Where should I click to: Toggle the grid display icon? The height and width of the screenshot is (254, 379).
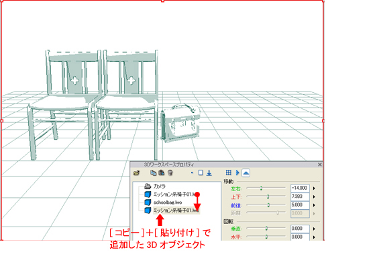point(229,172)
